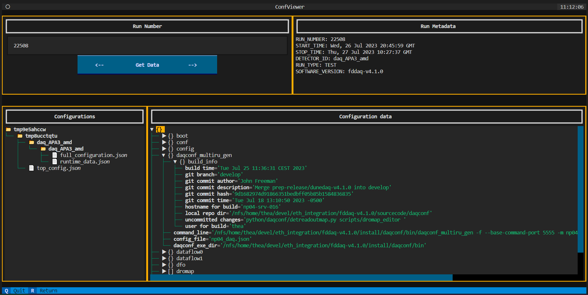Expand the boot node
The height and width of the screenshot is (295, 588).
point(164,136)
